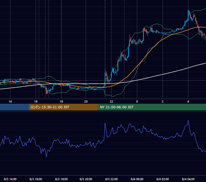Image resolution: width=206 pixels, height=182 pixels.
Task: Click the 22 hour label on price chart axis
Action: [111, 102]
